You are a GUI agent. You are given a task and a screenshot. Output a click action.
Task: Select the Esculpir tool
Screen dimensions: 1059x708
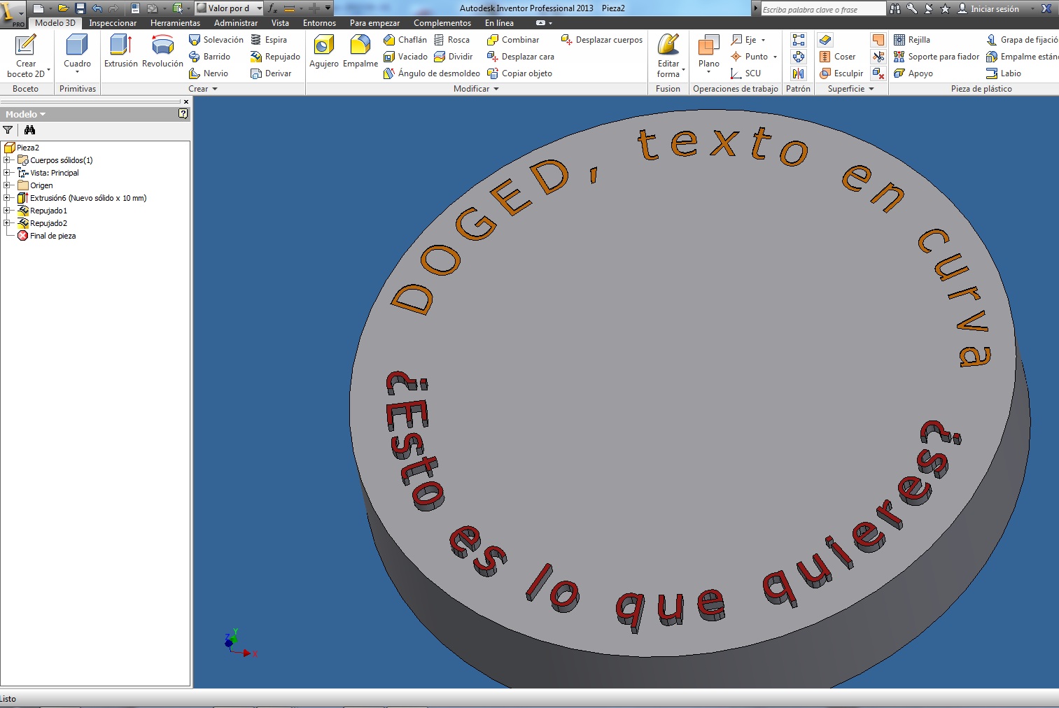tap(841, 73)
